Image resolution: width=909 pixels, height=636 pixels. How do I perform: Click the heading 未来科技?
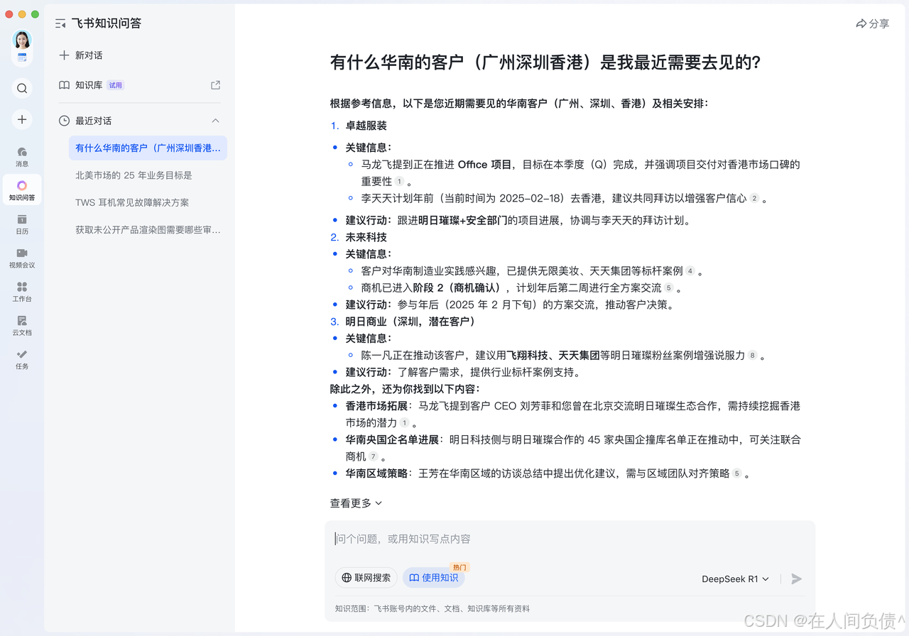[366, 237]
